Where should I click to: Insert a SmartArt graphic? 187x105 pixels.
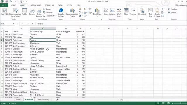click(x=48, y=12)
